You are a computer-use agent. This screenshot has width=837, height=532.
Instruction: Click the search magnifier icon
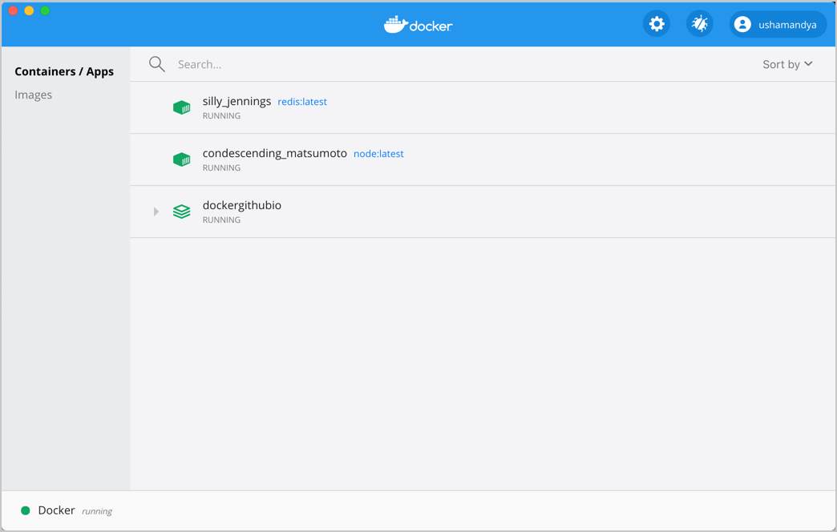point(156,63)
